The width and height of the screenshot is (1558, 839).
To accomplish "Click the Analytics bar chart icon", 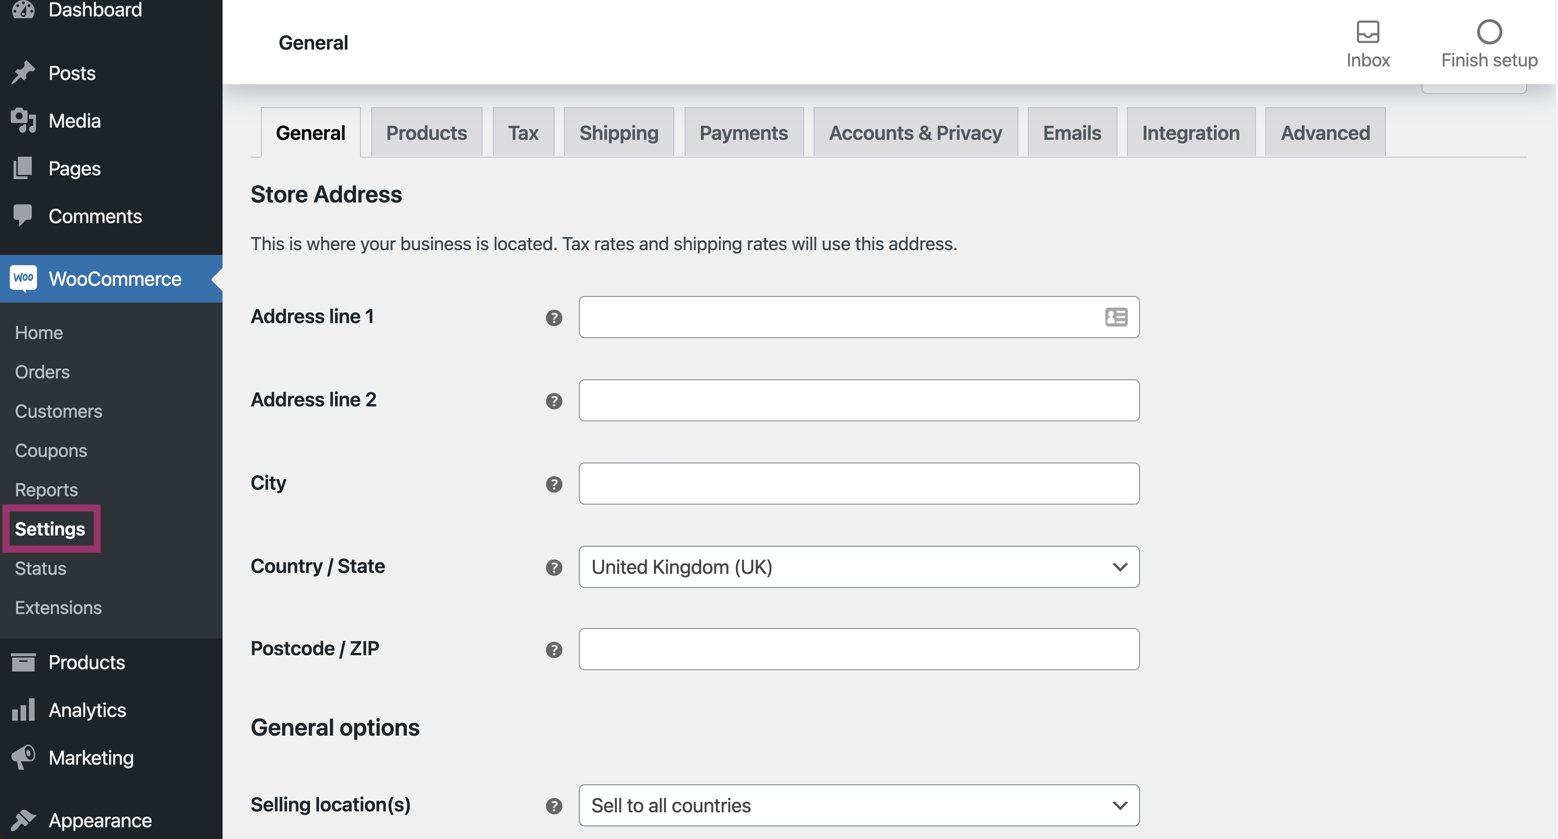I will coord(23,709).
